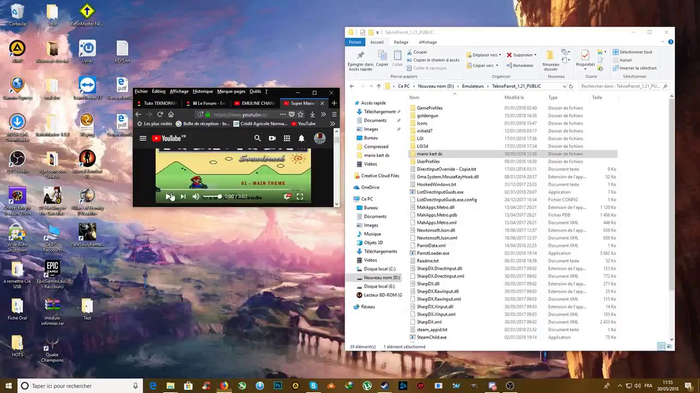This screenshot has height=393, width=700.
Task: Open Firefox Historique menu
Action: [x=202, y=91]
